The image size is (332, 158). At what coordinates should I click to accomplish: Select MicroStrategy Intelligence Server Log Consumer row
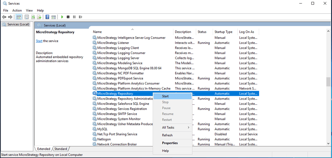coord(176,38)
